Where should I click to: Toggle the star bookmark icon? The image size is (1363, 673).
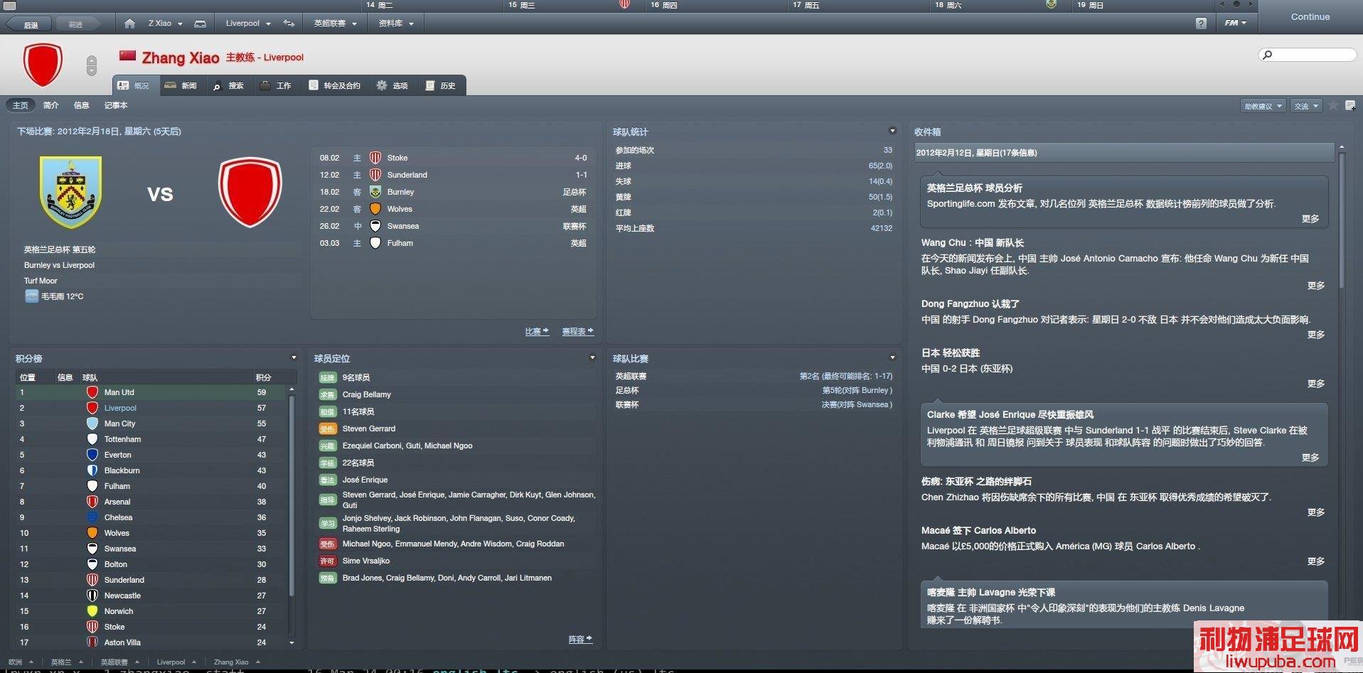[x=1334, y=105]
